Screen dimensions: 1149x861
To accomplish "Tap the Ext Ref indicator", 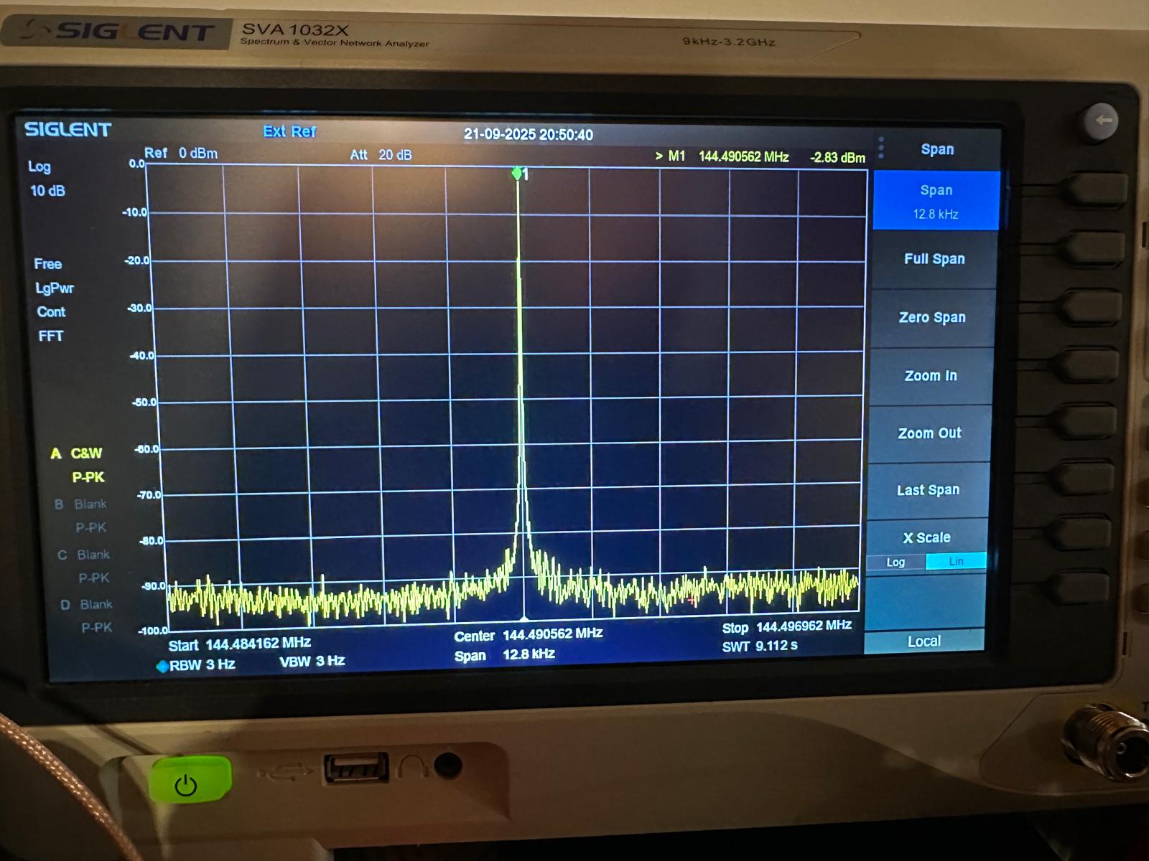I will (x=289, y=131).
